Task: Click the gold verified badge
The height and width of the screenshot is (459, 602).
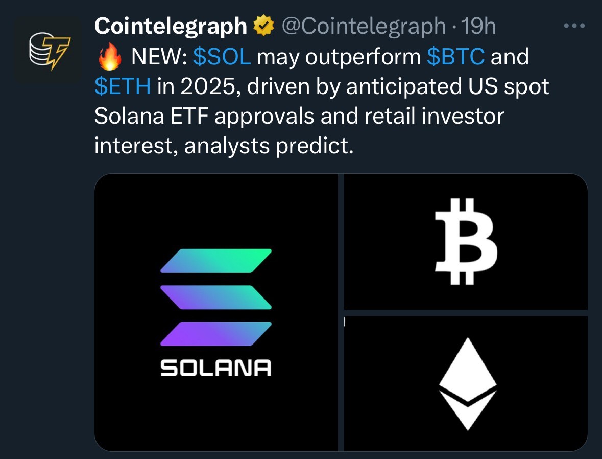Action: tap(263, 27)
